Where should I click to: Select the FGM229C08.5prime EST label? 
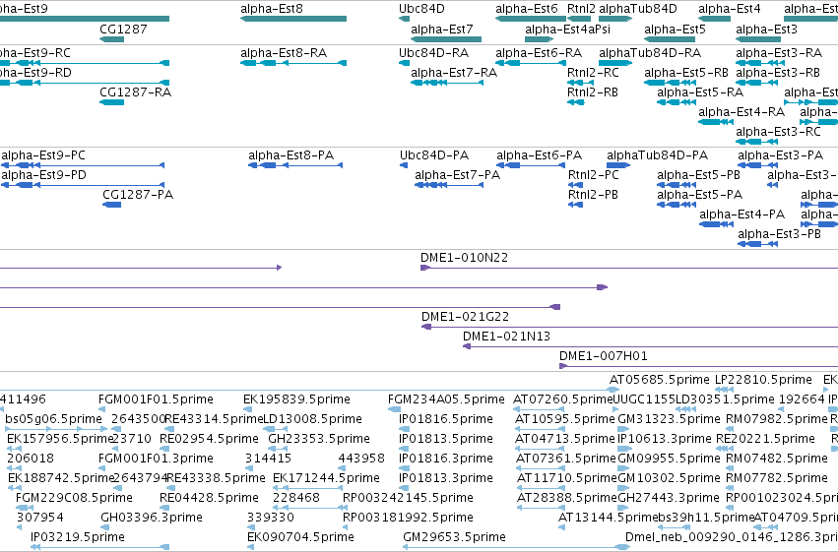(x=74, y=497)
